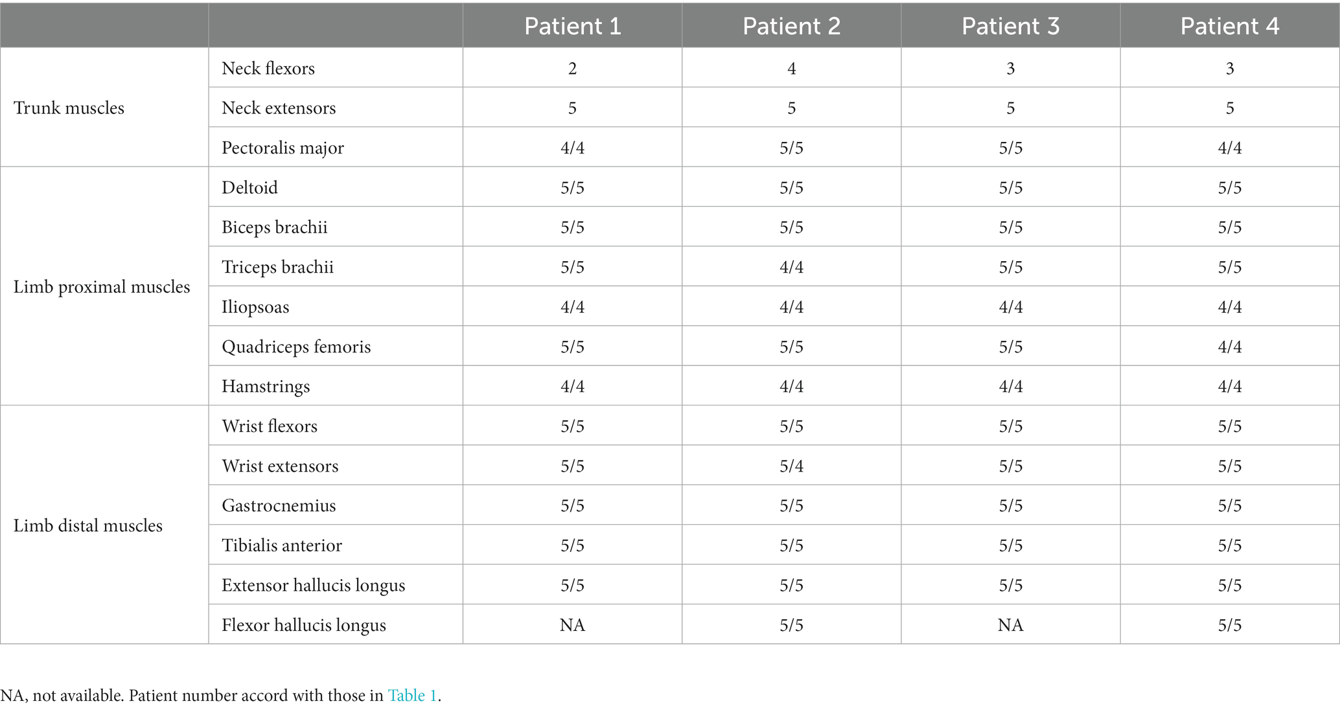Viewport: 1340px width, 710px height.
Task: Click the Trunk muscles group cell
Action: tap(104, 108)
